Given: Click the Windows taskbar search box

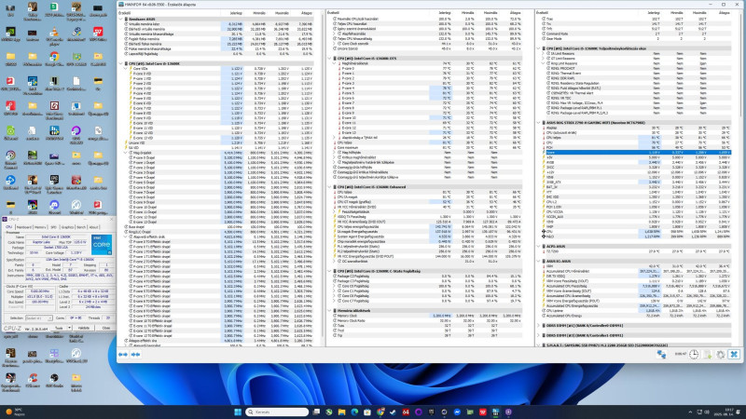Looking at the screenshot, I should [277, 412].
